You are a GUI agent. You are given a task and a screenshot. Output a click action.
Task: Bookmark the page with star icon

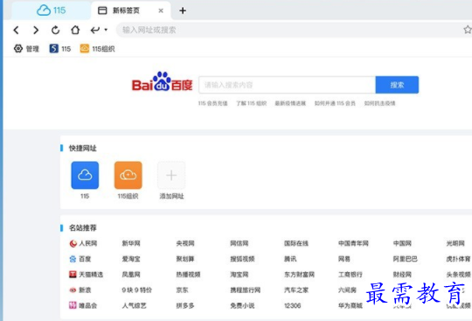click(x=468, y=30)
